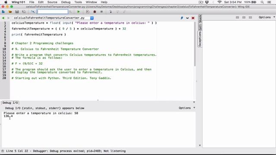The width and height of the screenshot is (276, 155).
Task: Open the Source menu
Action: coord(52,2)
